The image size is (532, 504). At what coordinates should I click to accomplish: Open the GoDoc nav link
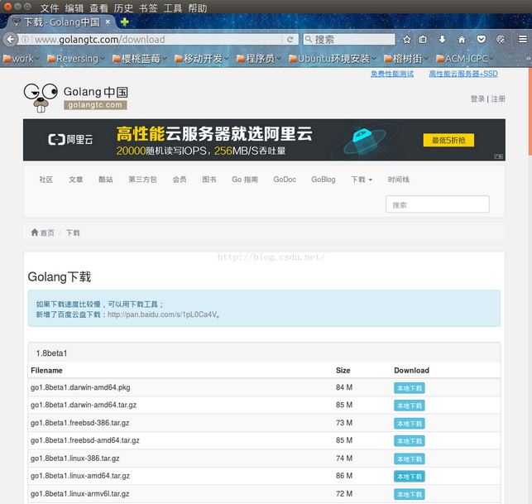tap(285, 180)
